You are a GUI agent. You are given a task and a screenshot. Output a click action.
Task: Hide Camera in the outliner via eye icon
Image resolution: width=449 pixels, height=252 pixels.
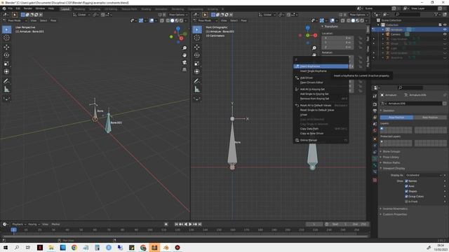[445, 34]
